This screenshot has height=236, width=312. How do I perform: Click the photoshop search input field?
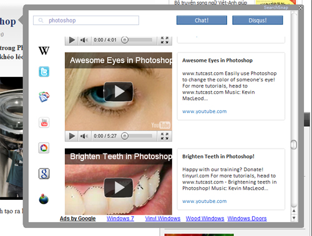click(86, 21)
